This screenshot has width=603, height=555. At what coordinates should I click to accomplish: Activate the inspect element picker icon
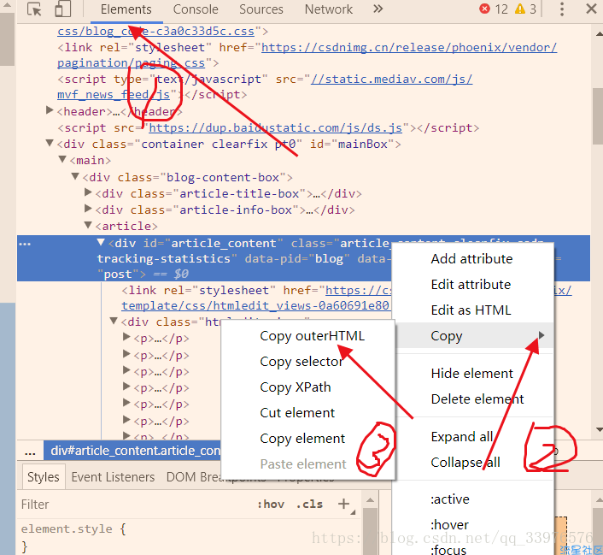pos(34,9)
